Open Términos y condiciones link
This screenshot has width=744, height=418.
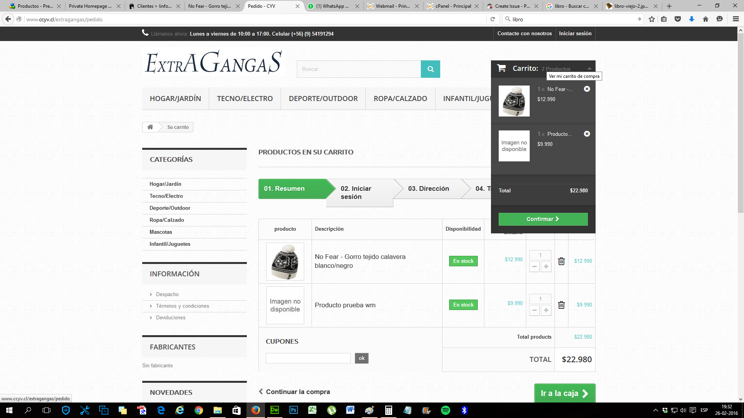coord(182,306)
